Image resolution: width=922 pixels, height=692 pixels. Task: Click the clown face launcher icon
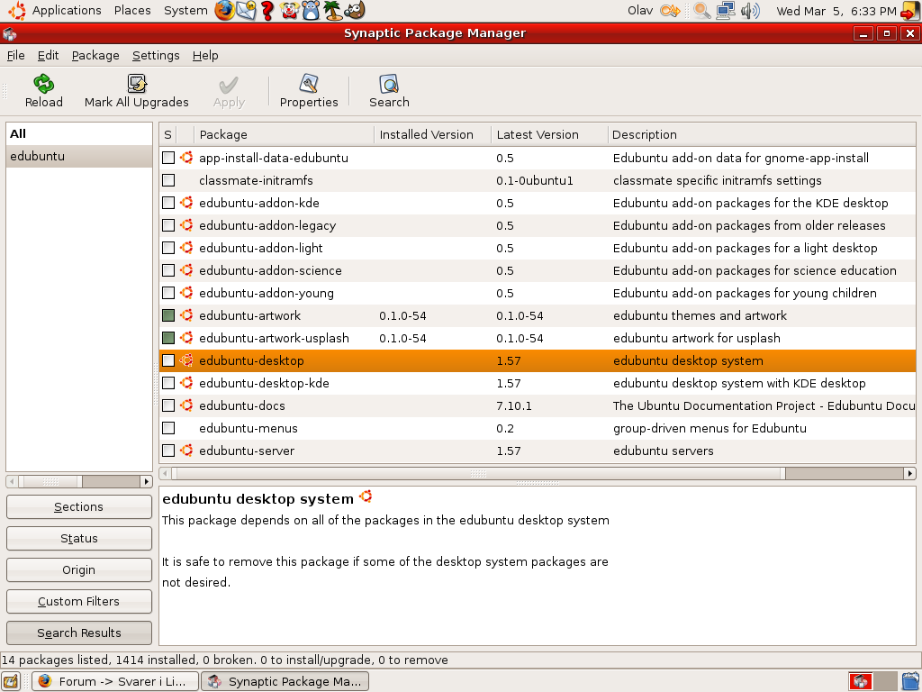[x=289, y=11]
